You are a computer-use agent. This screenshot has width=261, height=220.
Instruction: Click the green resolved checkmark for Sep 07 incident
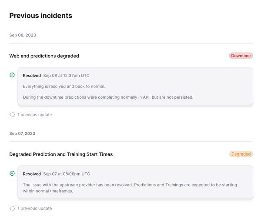tap(12, 173)
